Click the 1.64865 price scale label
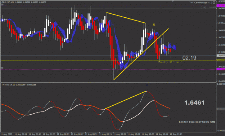Image resolution: width=225 pixels, height=136 pixels. point(221,23)
